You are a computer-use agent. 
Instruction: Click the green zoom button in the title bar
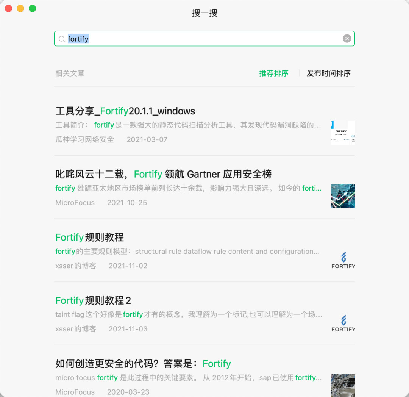click(x=33, y=8)
